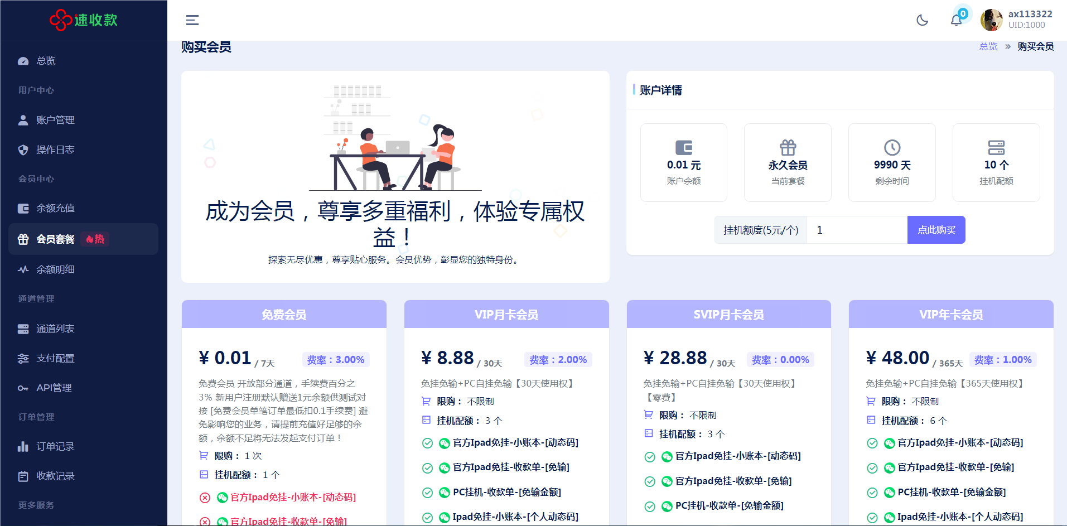Open API管理 page

point(54,388)
